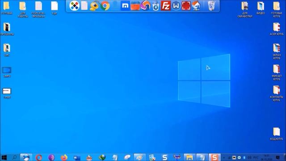Launch the purple Tor Browser taskbar icon
The width and height of the screenshot is (286, 161).
(x=51, y=157)
